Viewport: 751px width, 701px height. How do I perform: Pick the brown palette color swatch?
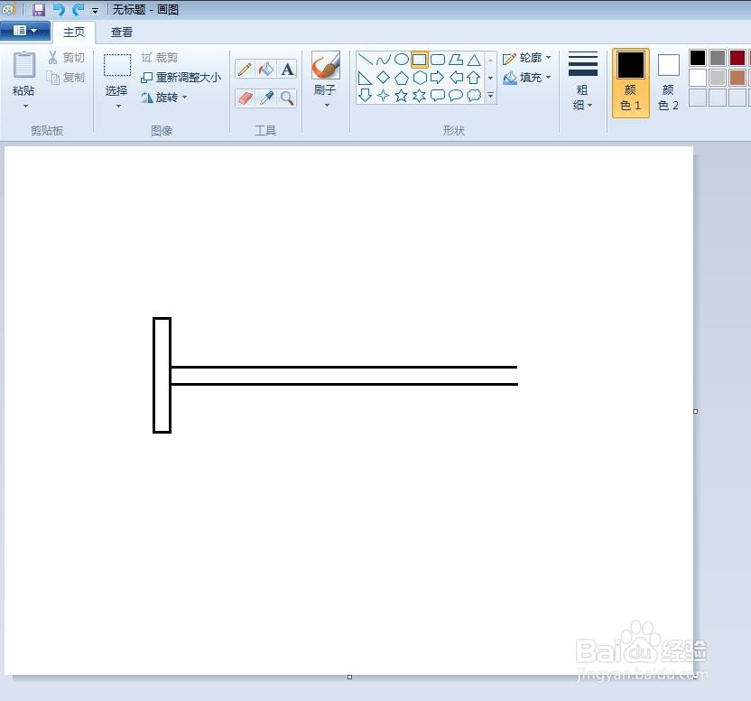point(737,78)
